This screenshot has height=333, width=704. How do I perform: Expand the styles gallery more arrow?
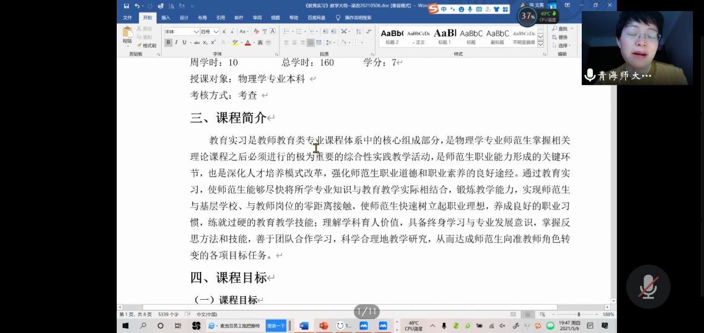[540, 43]
